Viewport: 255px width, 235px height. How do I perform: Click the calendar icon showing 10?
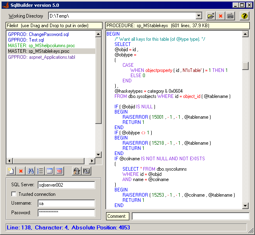click(59, 171)
